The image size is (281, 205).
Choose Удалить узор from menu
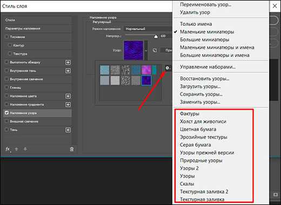(195, 12)
